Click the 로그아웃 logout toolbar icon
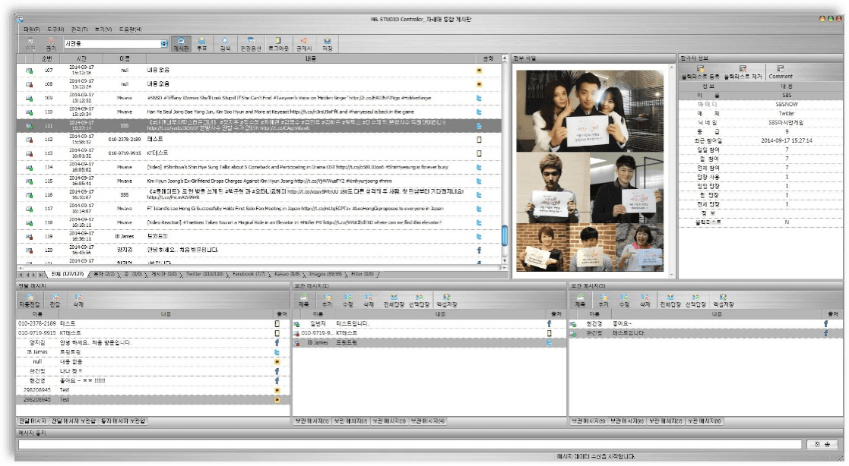 [276, 44]
